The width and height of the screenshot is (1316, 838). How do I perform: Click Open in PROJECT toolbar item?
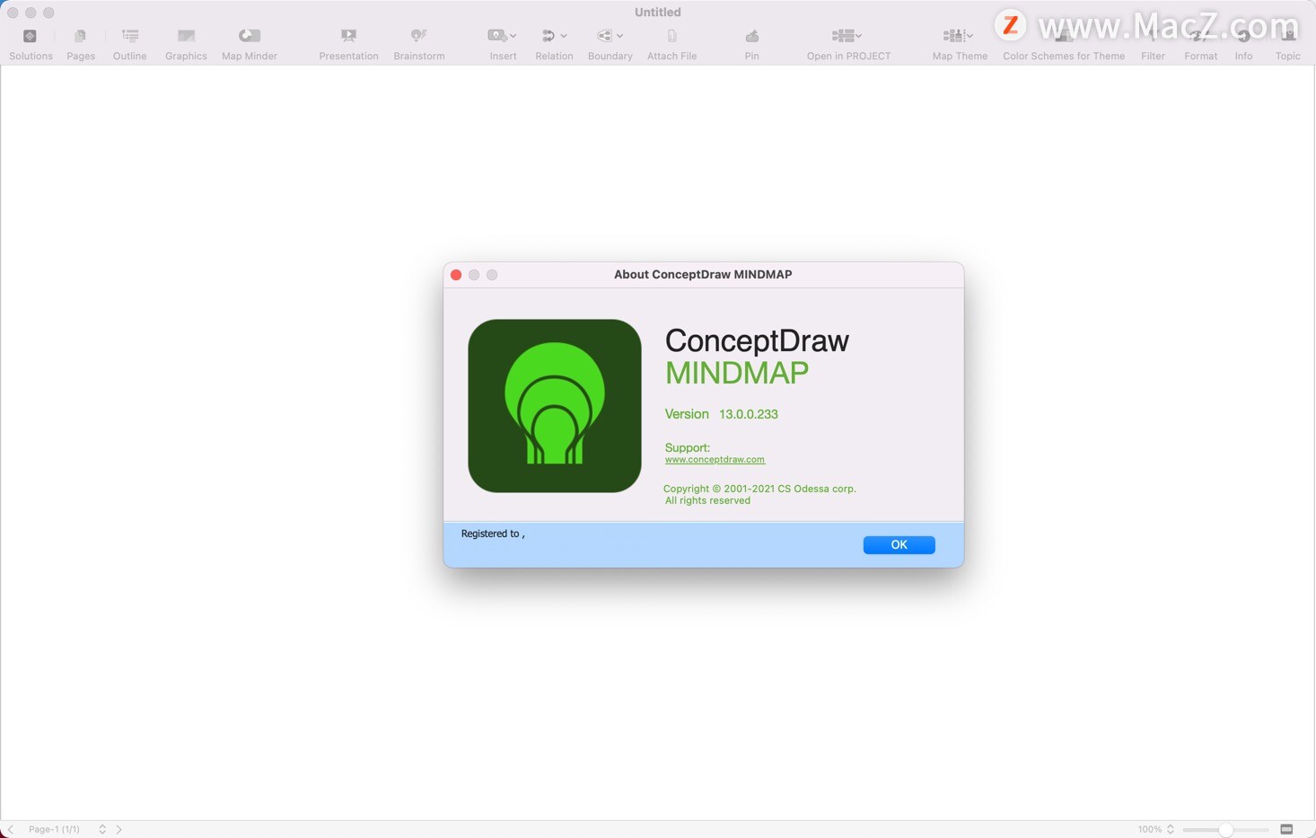click(x=847, y=36)
